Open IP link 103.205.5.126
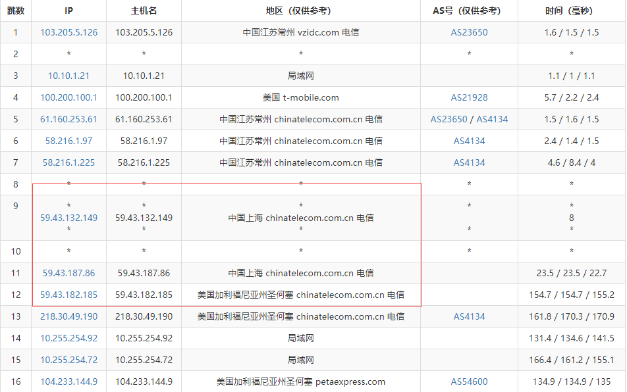627x392 pixels. pos(68,32)
